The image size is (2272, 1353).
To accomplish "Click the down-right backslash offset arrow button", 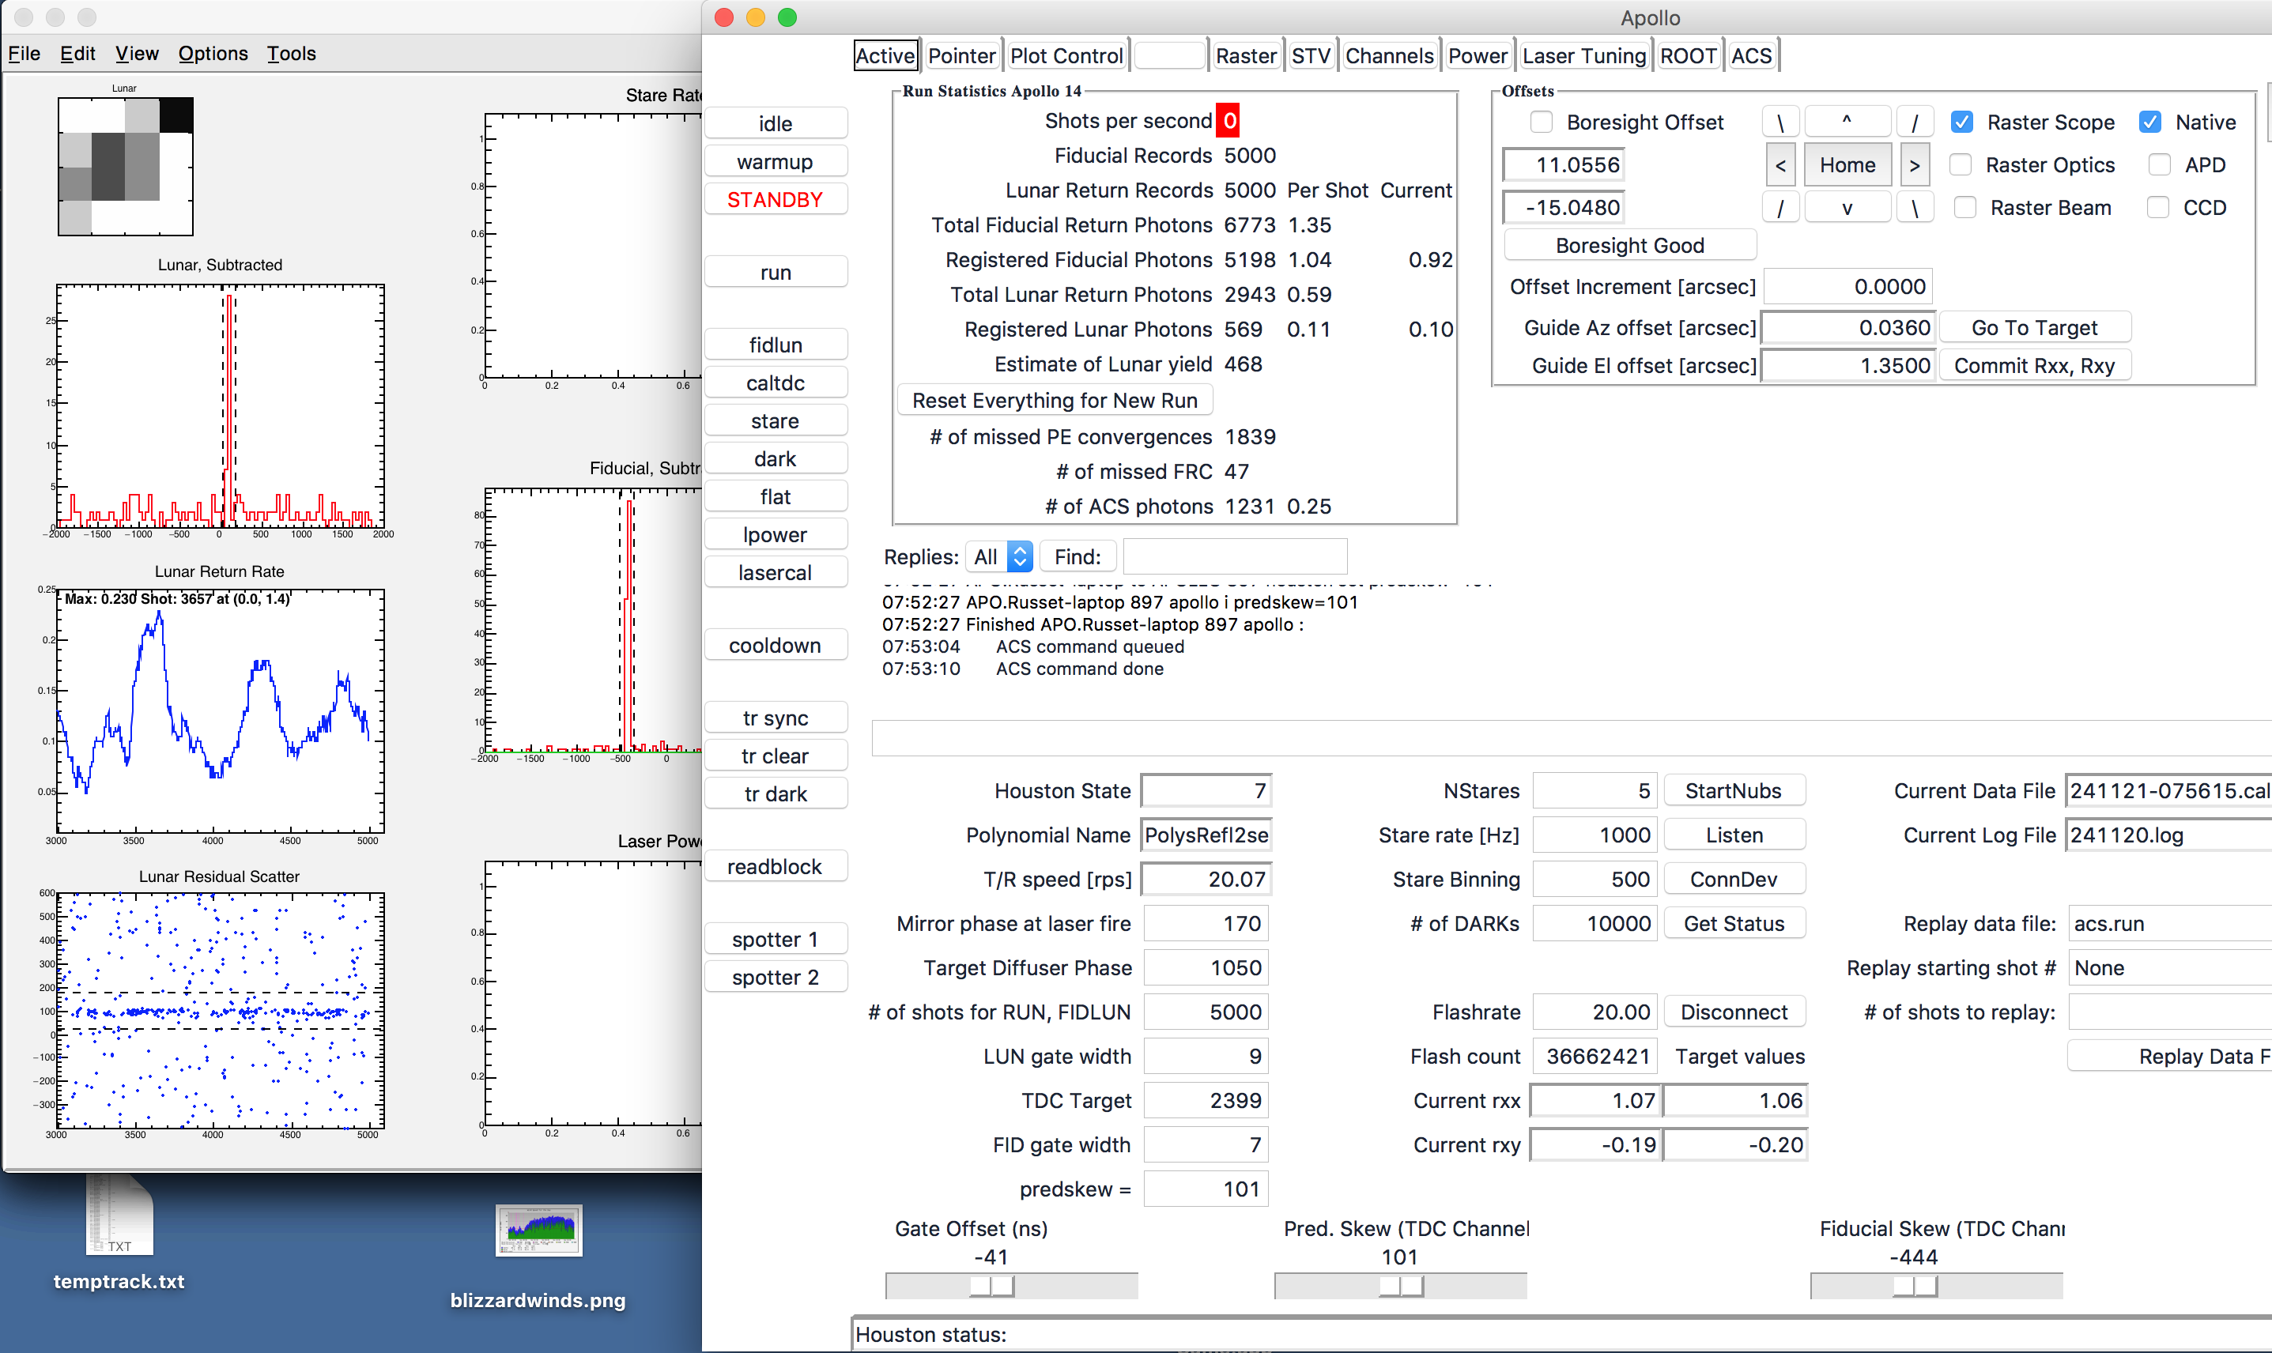I will 1915,208.
